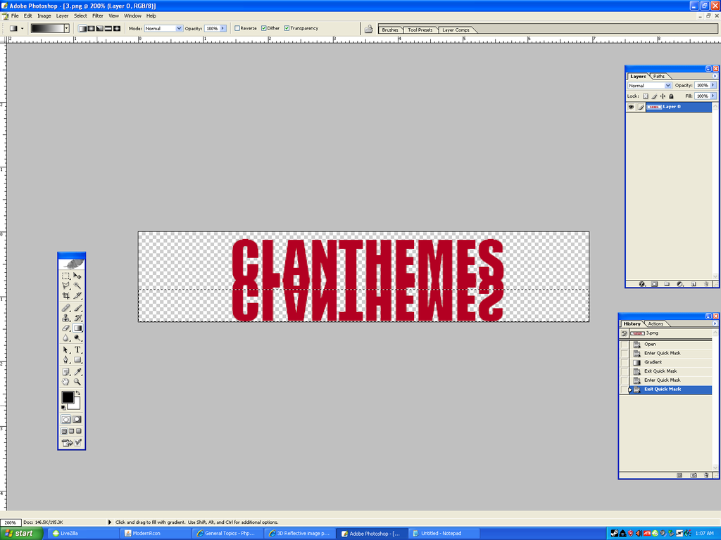Select the Hand tool
The height and width of the screenshot is (540, 721).
pyautogui.click(x=65, y=382)
